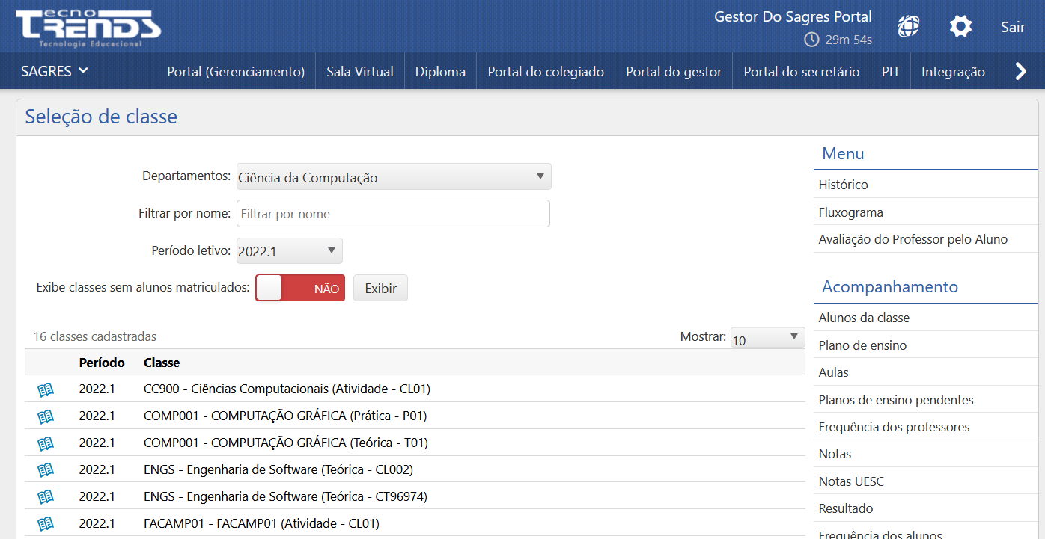Click the globe language icon in the header
Image resolution: width=1045 pixels, height=539 pixels.
[x=908, y=25]
